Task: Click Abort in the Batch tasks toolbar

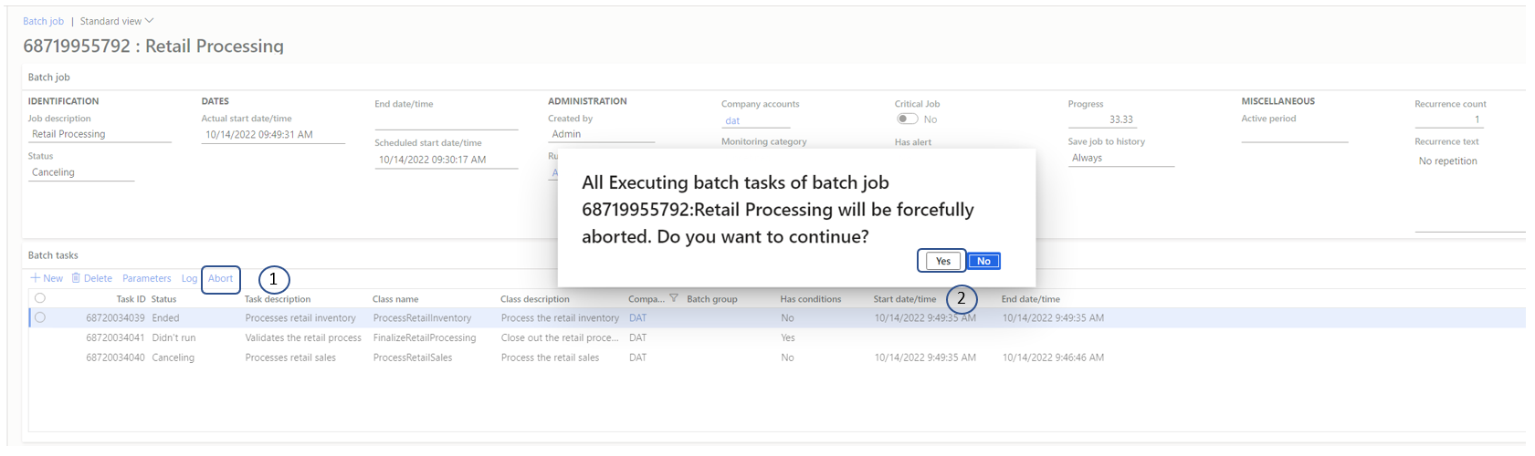Action: 220,278
